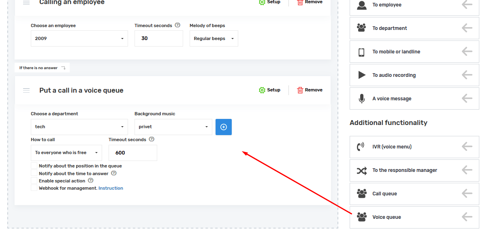Click arrow icon beside To the responsible manager
Image resolution: width=487 pixels, height=235 pixels.
click(x=467, y=170)
